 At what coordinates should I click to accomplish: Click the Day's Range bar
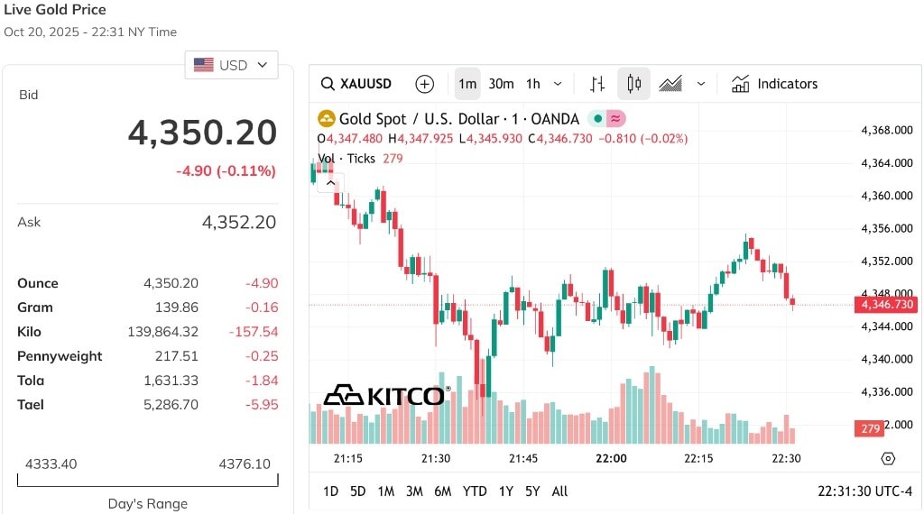point(147,480)
